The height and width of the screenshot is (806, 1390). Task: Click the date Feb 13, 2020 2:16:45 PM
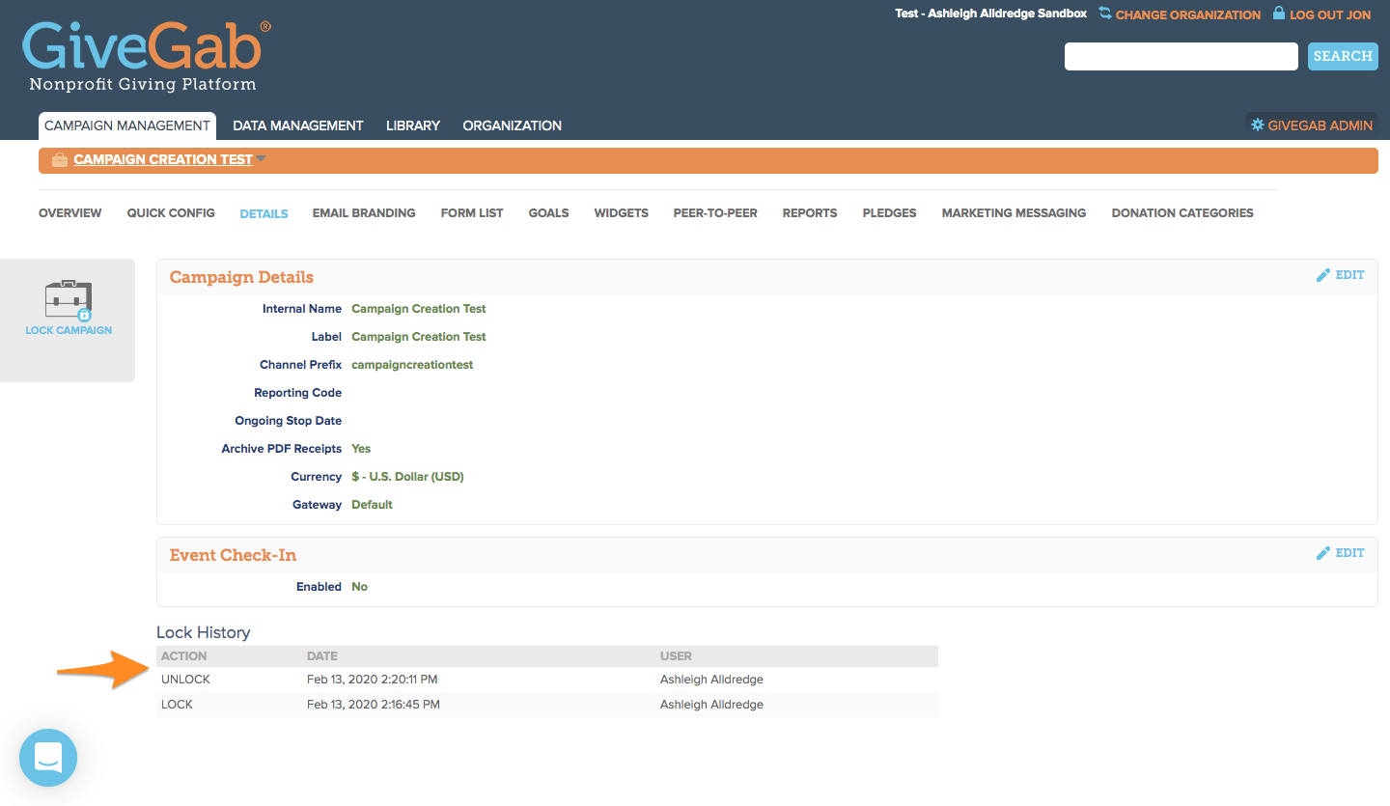pyautogui.click(x=374, y=705)
